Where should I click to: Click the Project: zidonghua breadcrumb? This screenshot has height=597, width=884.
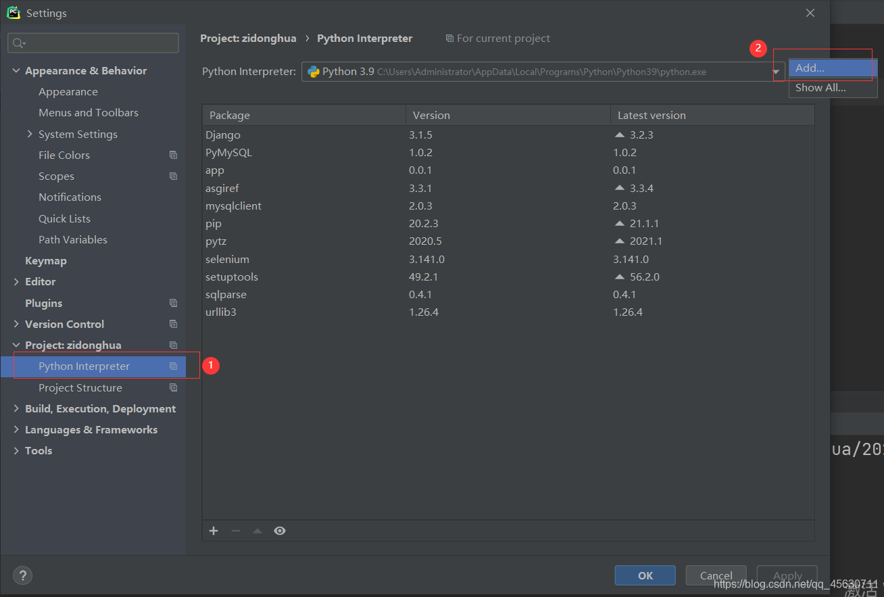tap(248, 38)
